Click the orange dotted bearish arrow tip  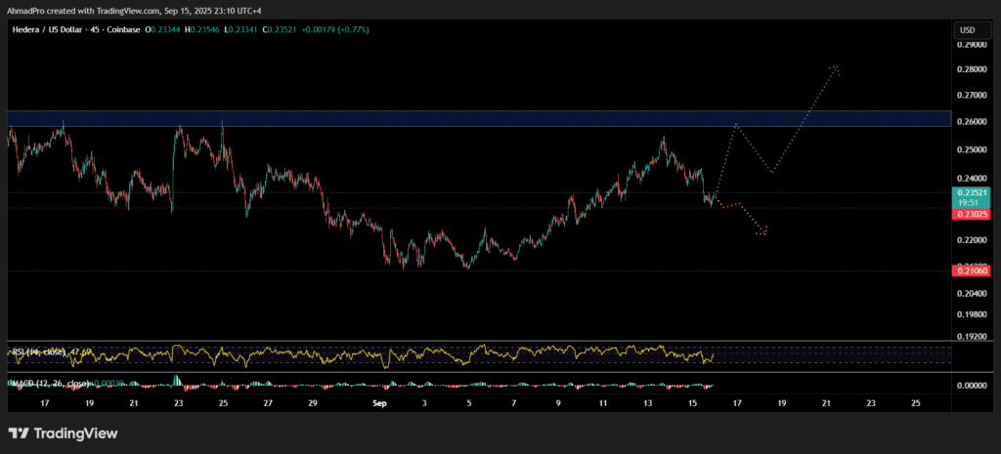pos(763,231)
